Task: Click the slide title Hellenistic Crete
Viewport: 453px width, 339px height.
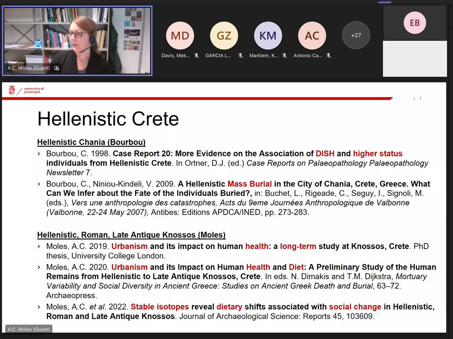Action: (x=108, y=119)
